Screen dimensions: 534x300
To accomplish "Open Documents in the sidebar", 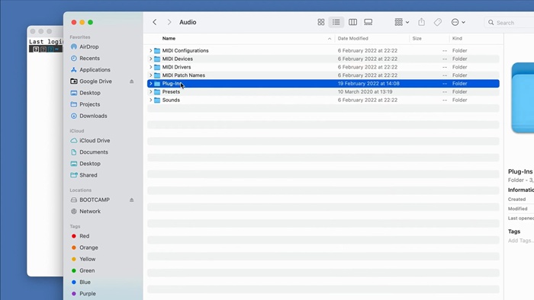I will [93, 152].
